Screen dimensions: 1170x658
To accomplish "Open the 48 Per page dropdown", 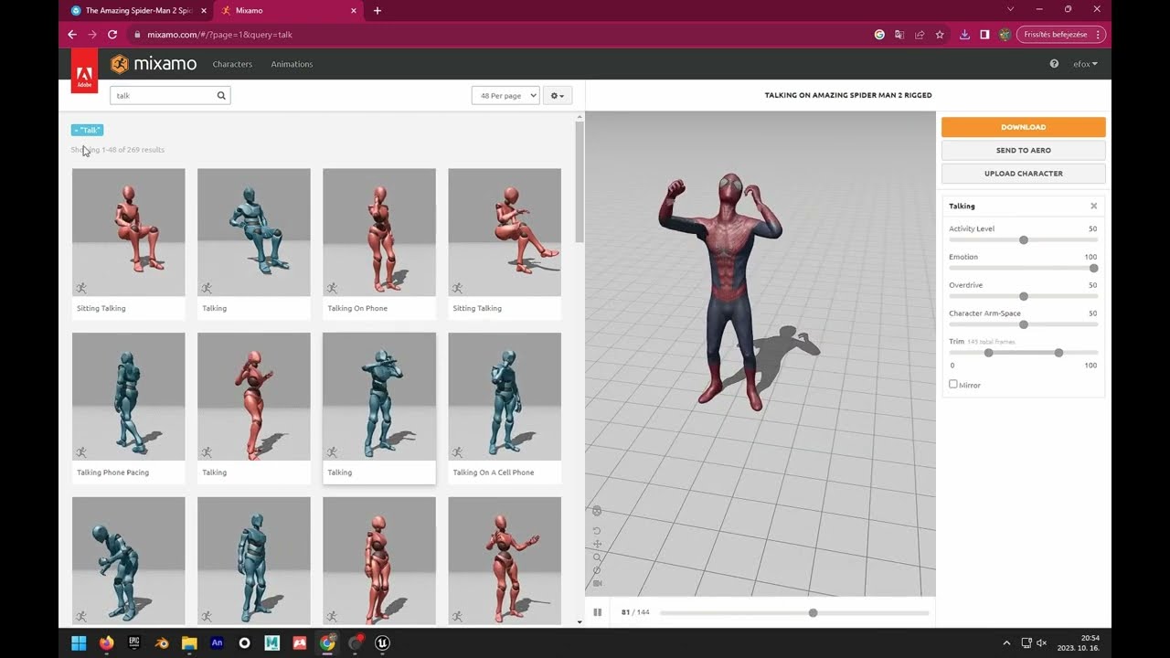I will pos(505,95).
